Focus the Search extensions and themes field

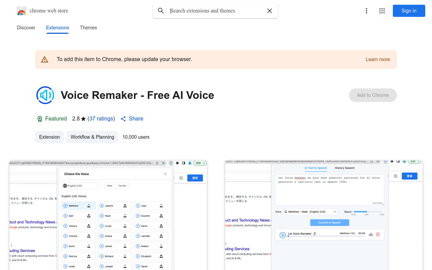[x=216, y=11]
